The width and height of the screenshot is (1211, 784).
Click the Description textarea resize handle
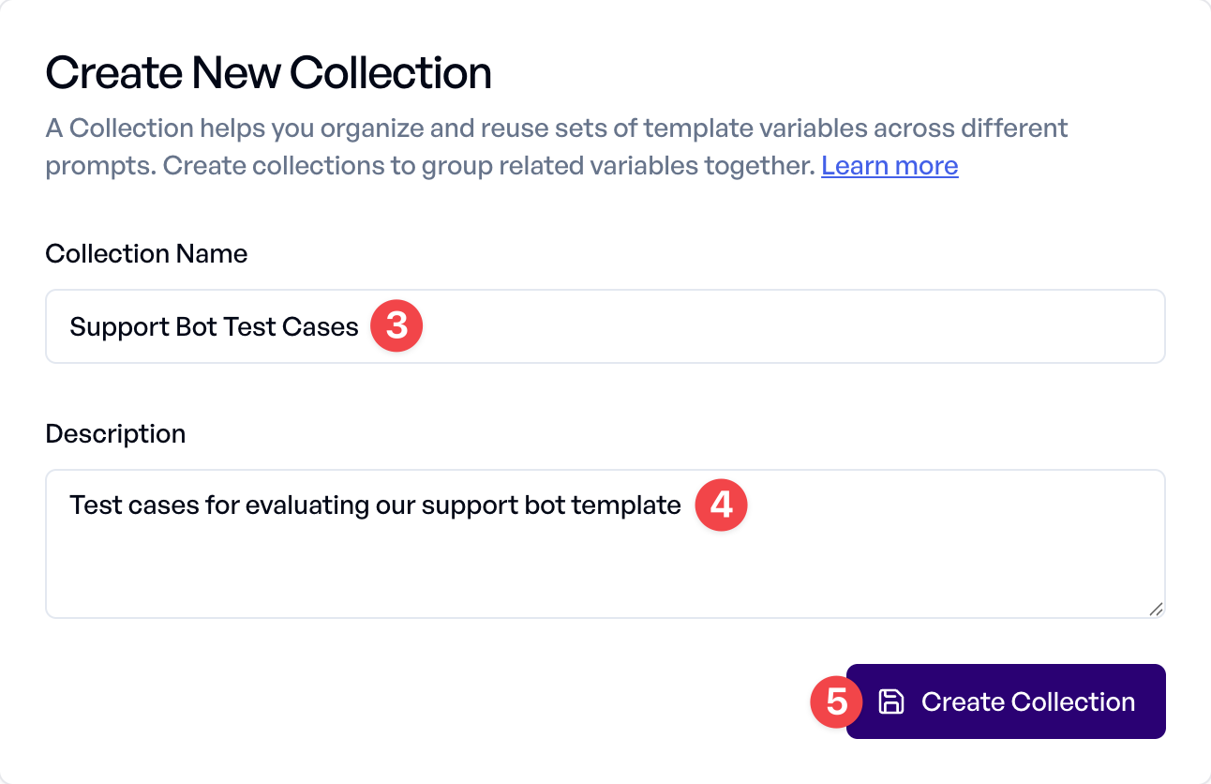(x=1157, y=610)
